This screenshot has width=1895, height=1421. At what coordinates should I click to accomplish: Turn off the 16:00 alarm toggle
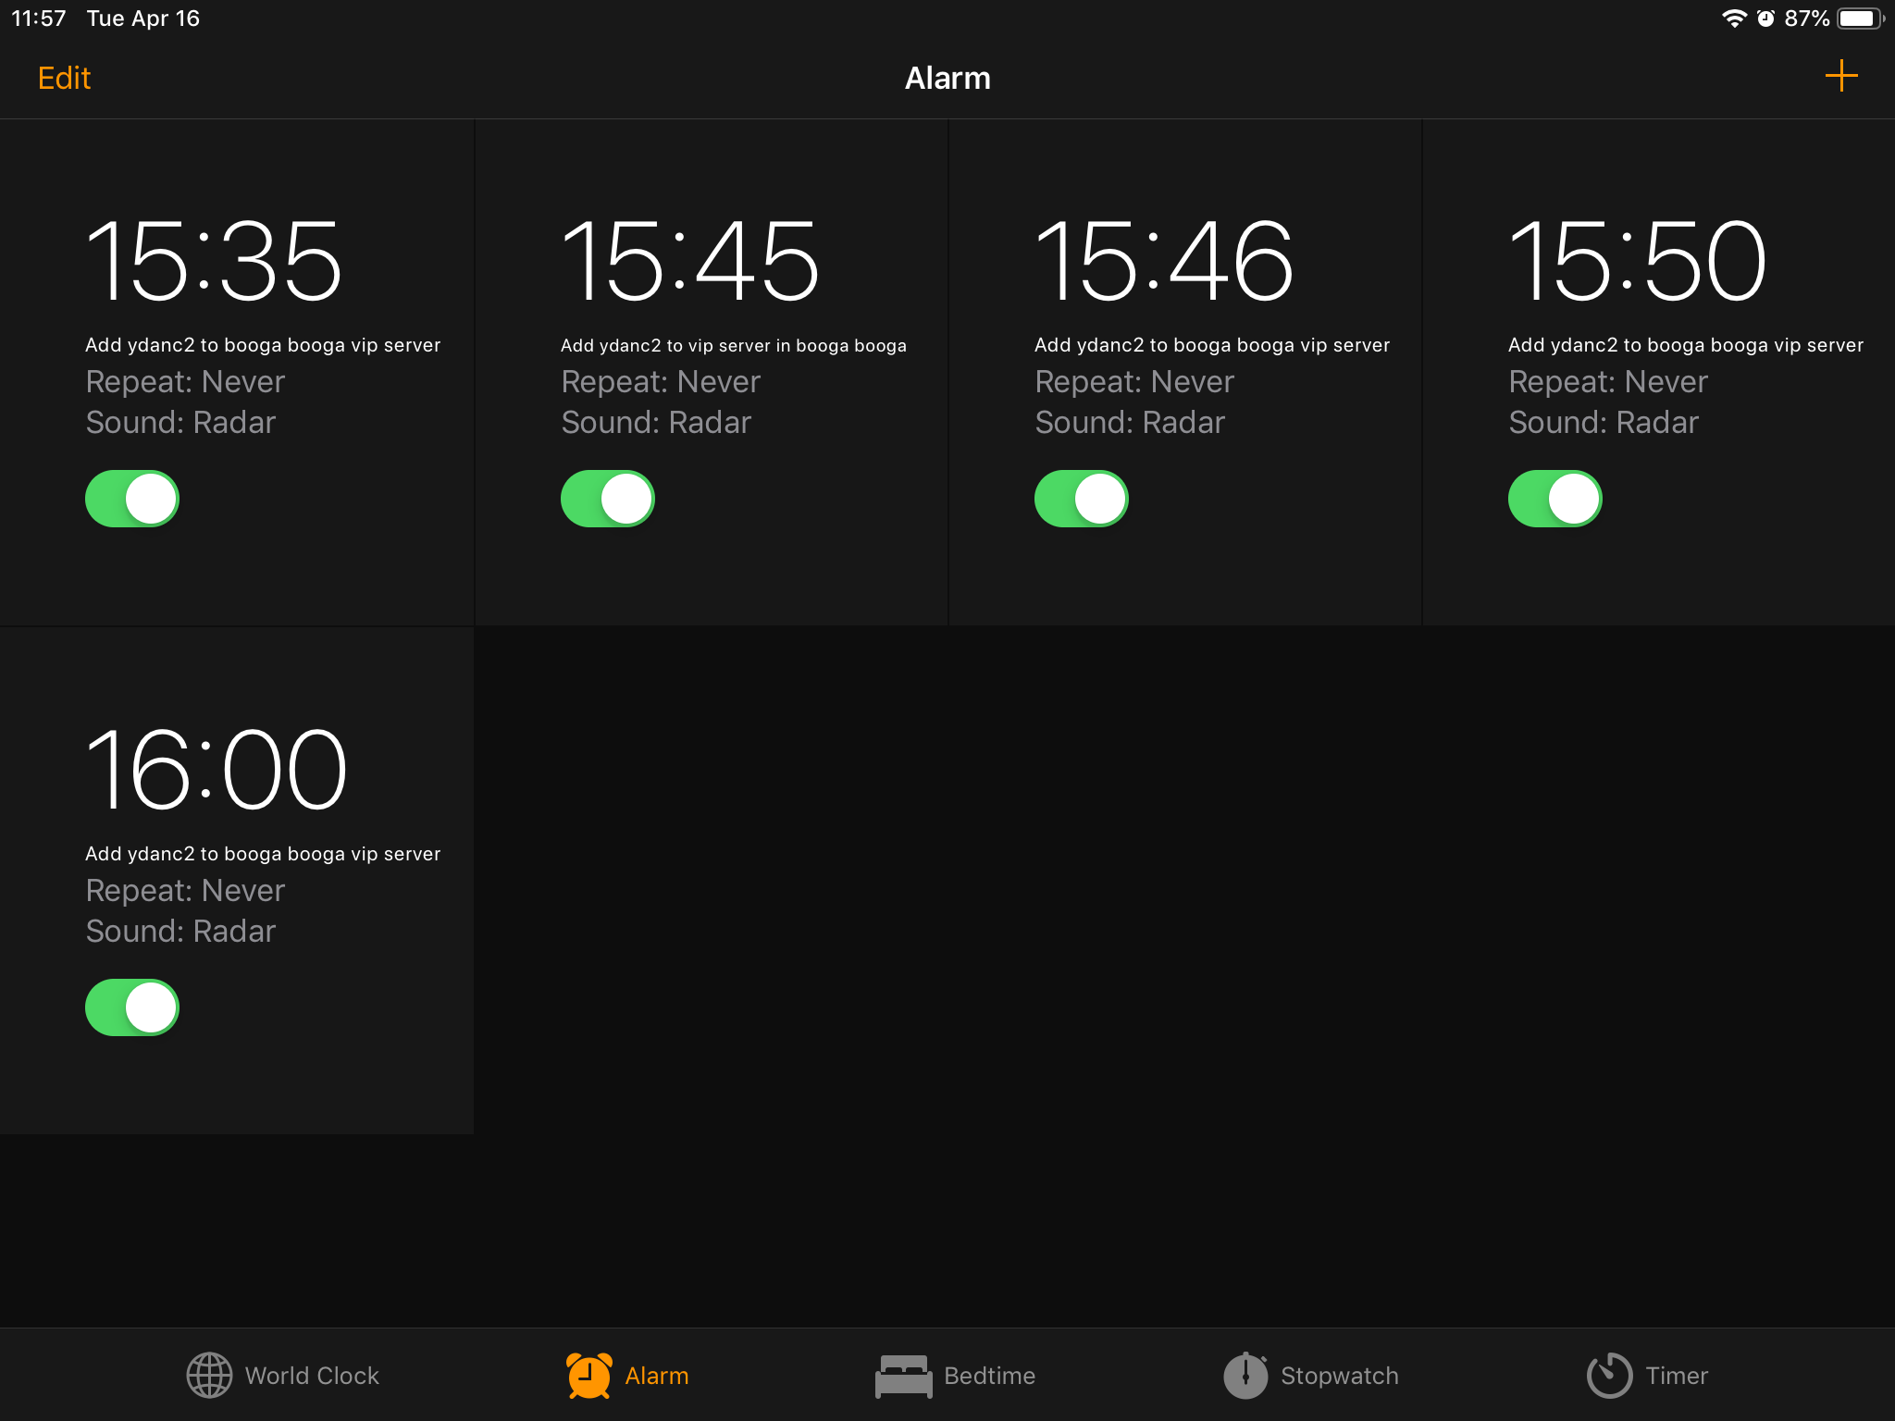click(x=133, y=1006)
